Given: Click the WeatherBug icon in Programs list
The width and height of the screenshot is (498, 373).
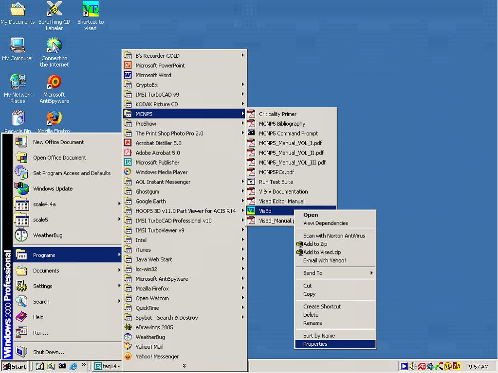Looking at the screenshot, I should (x=128, y=337).
